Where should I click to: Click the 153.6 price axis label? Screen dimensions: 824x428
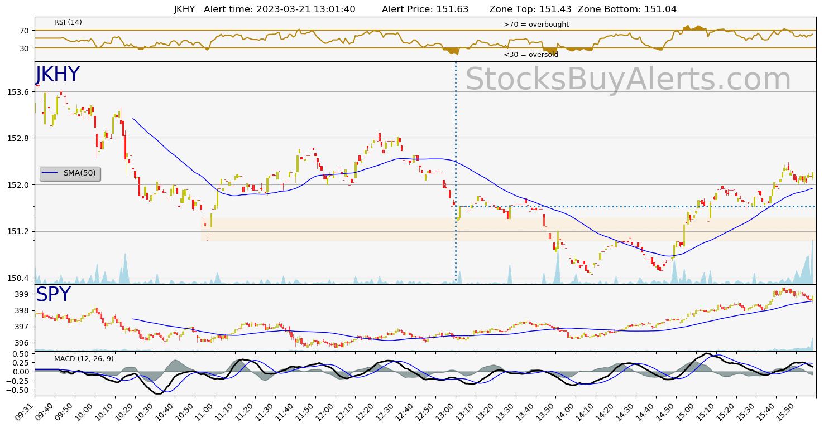pos(20,92)
